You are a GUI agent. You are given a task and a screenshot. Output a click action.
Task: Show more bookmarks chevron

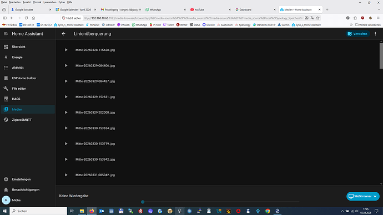click(351, 25)
